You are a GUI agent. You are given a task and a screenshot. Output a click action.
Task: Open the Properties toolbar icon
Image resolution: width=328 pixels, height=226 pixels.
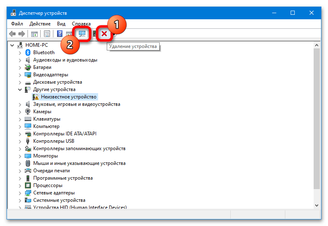47,34
